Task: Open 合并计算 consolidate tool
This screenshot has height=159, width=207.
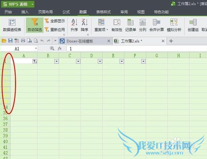Action: pos(156,25)
